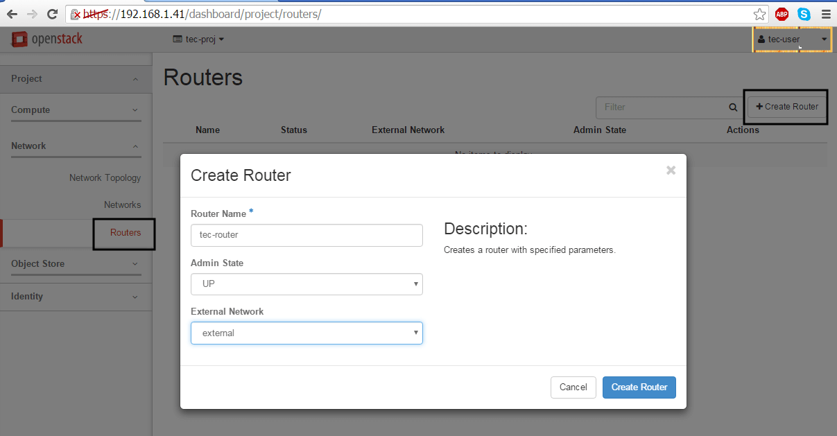Cancel the Create Router dialog
Image resolution: width=837 pixels, height=436 pixels.
pos(573,387)
